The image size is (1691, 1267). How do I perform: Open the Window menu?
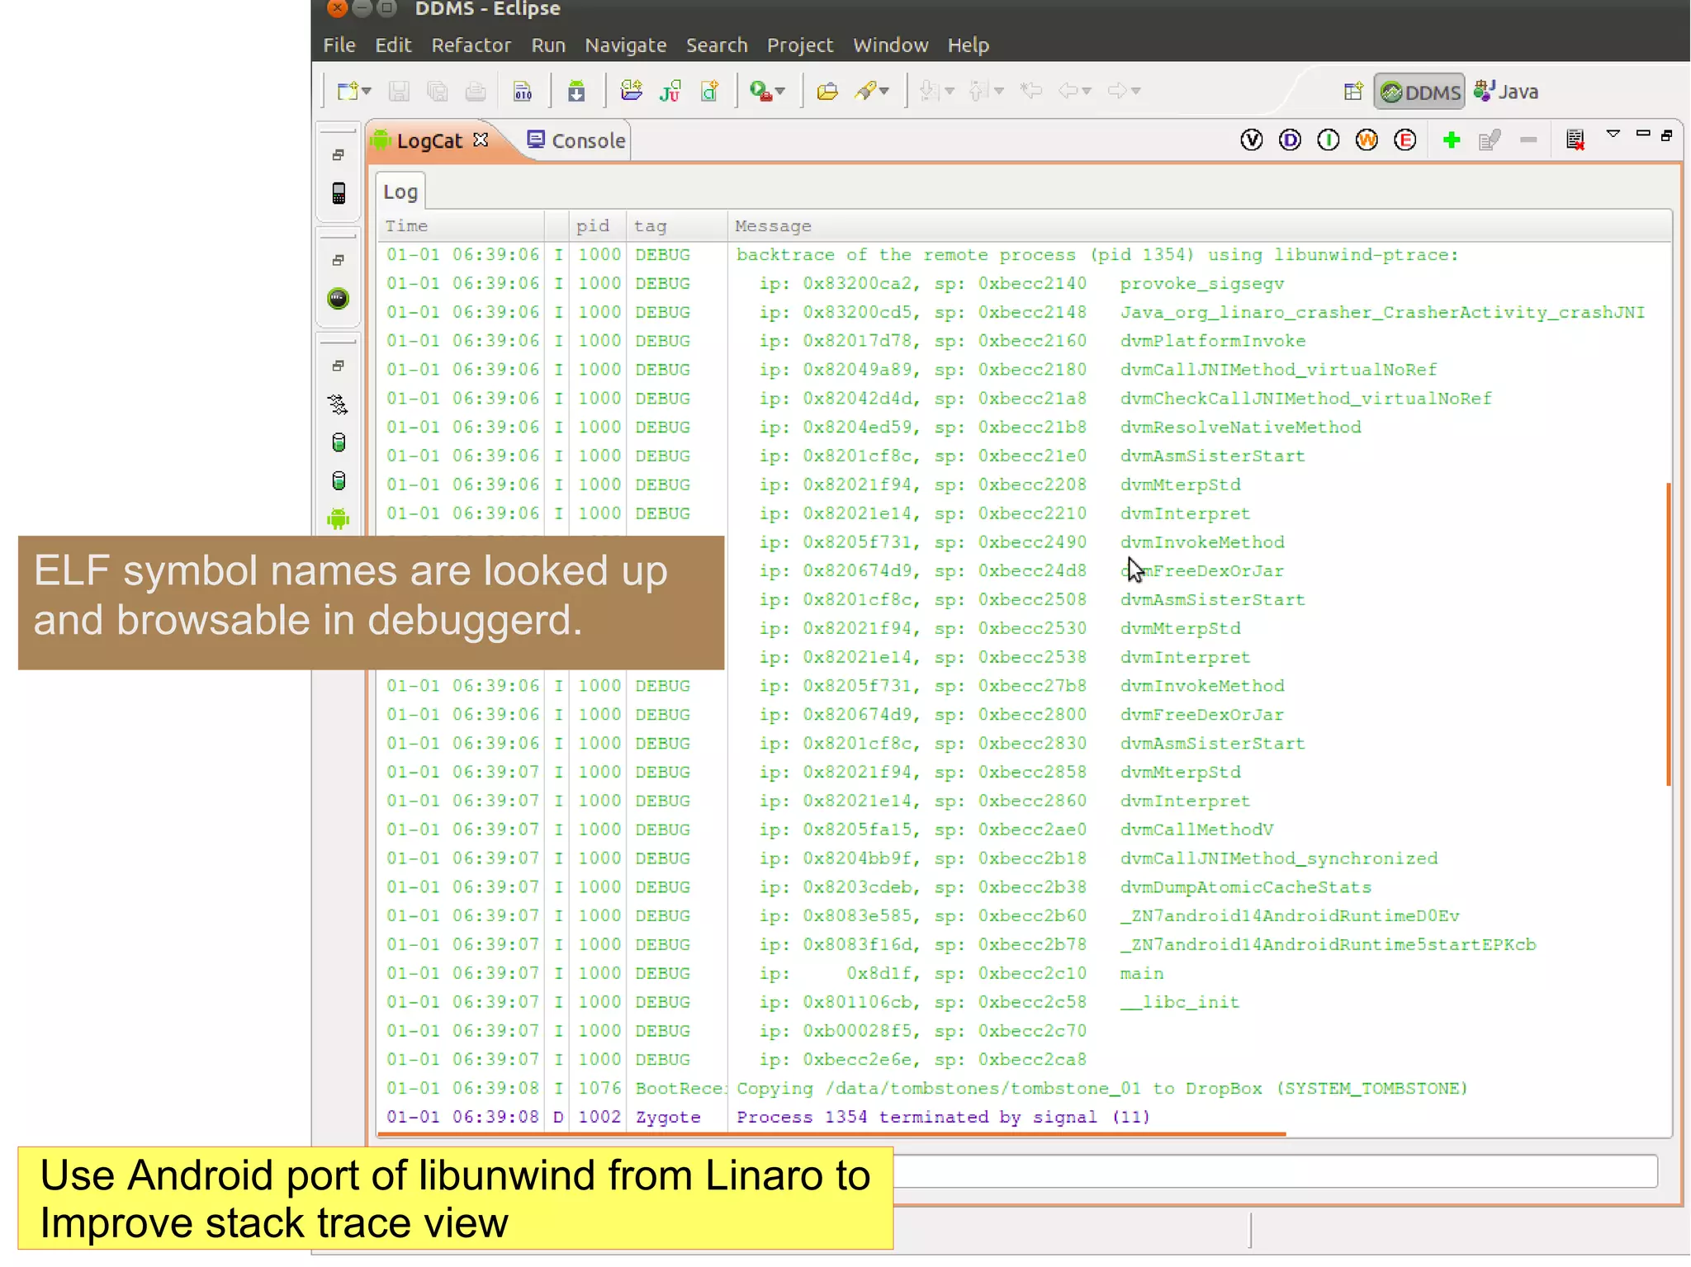click(891, 45)
